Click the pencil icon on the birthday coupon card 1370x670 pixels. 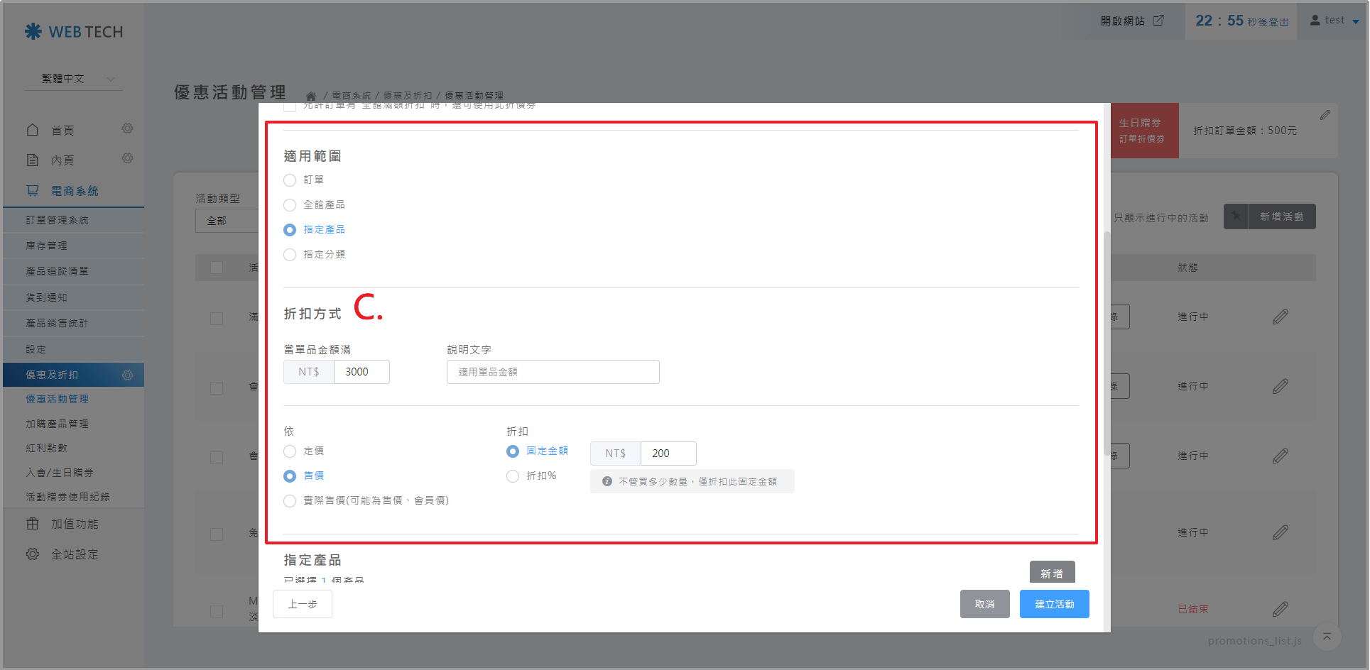point(1325,115)
